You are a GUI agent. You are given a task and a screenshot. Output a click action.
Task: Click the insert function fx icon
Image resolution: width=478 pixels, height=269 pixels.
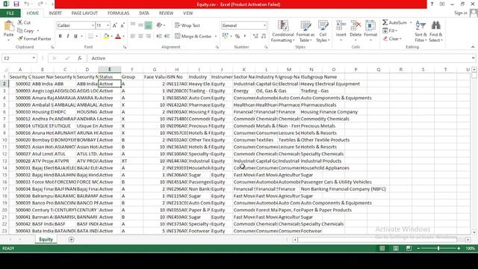[x=80, y=58]
